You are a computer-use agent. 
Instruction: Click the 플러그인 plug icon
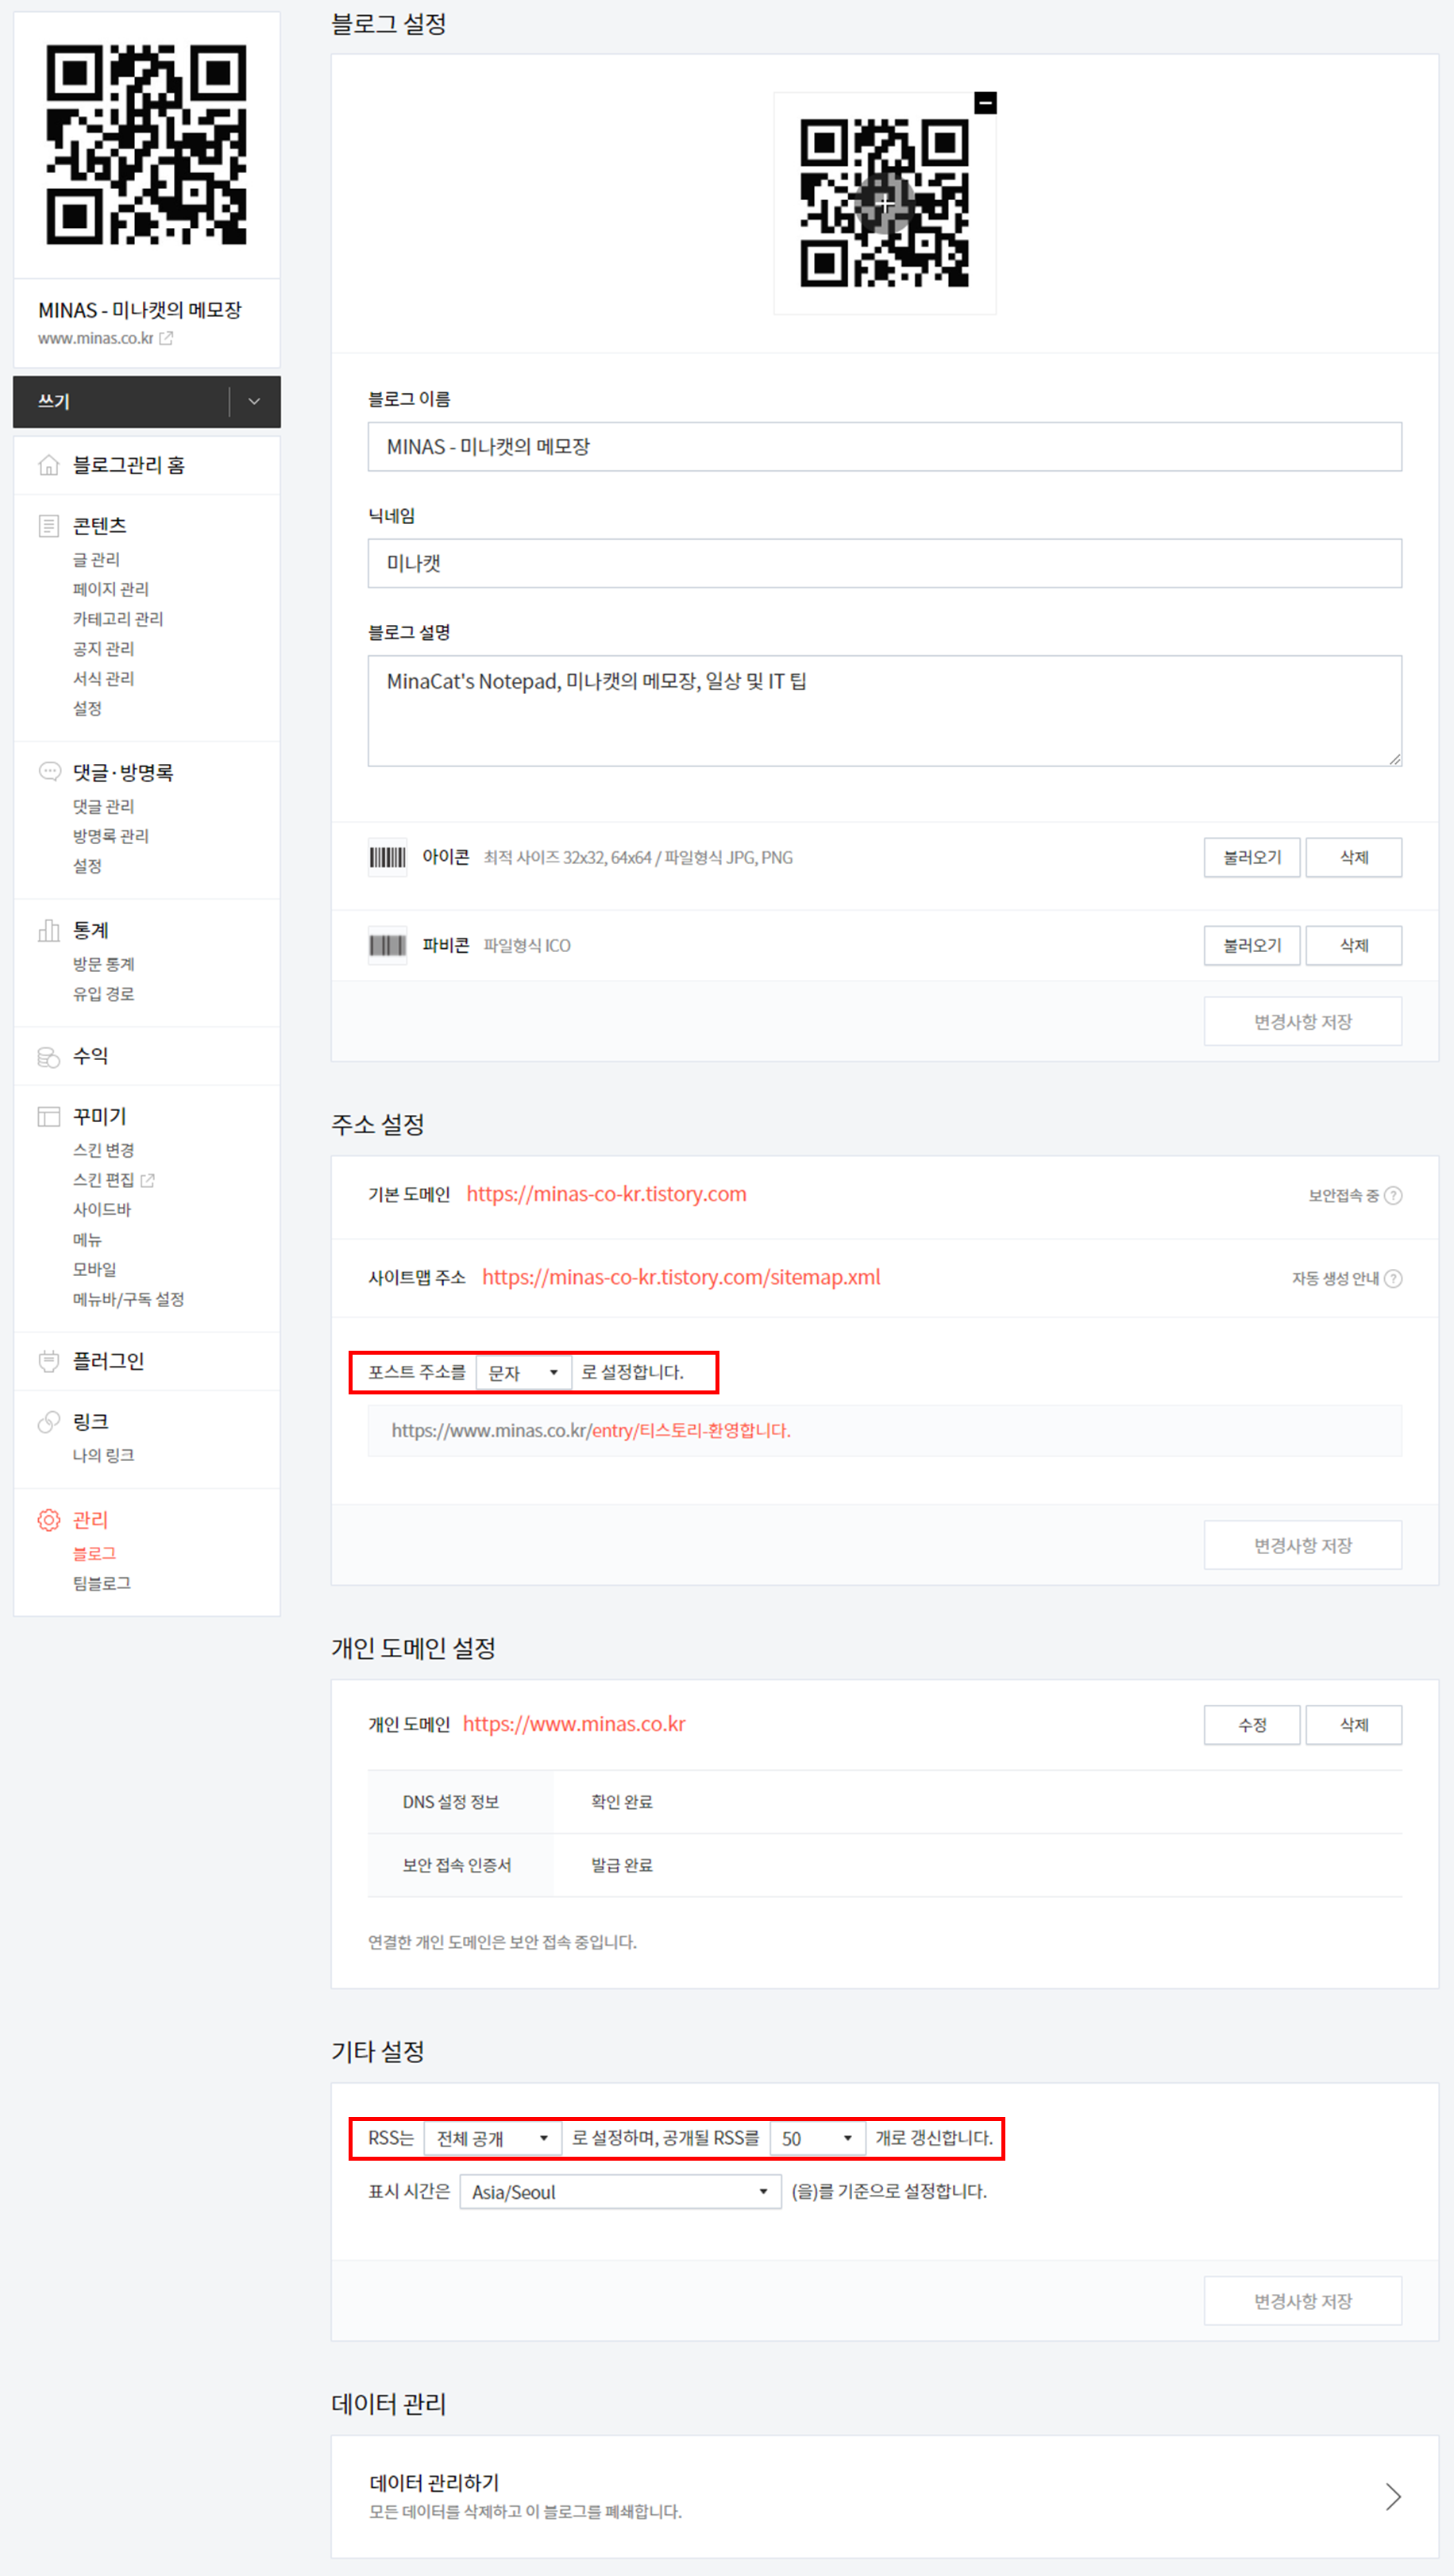pos(48,1361)
